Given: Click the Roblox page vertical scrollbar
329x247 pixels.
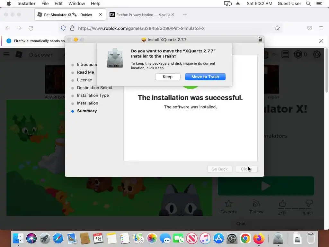Looking at the screenshot, I should point(326,70).
